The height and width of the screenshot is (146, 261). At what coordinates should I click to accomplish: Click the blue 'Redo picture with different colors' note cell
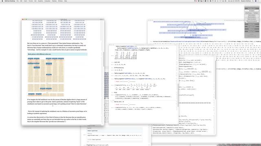click(x=58, y=54)
